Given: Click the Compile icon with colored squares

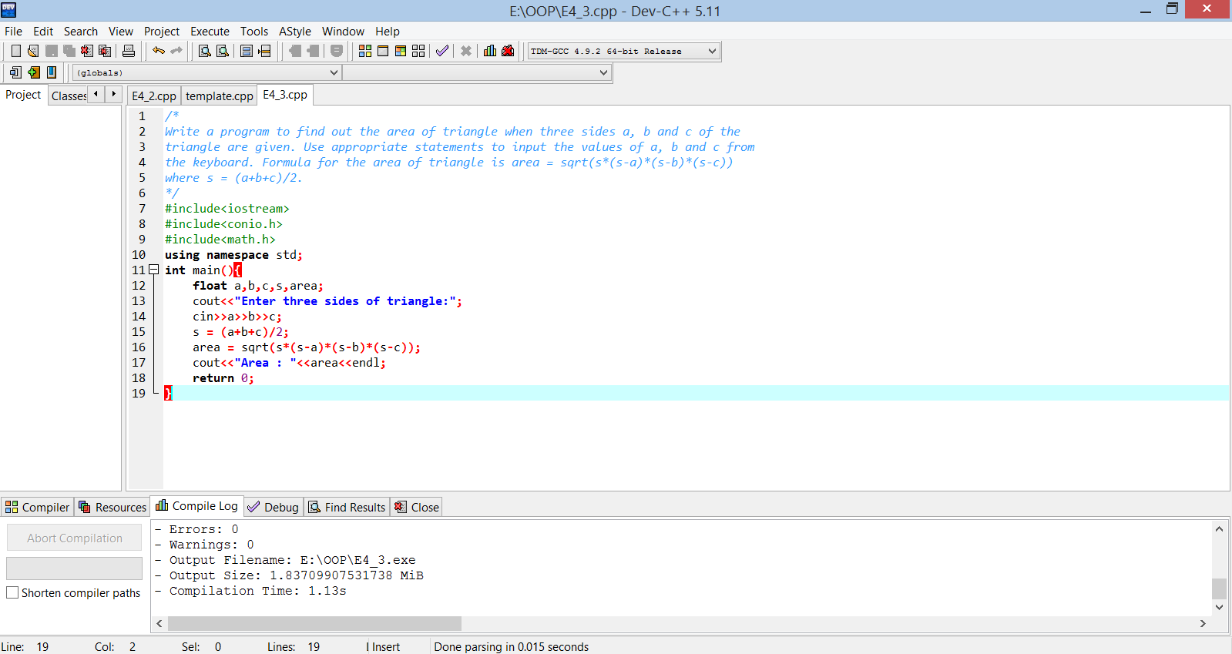Looking at the screenshot, I should (x=365, y=51).
